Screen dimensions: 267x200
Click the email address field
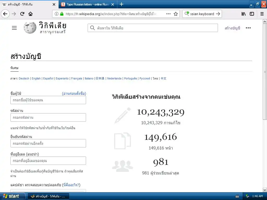click(x=48, y=161)
